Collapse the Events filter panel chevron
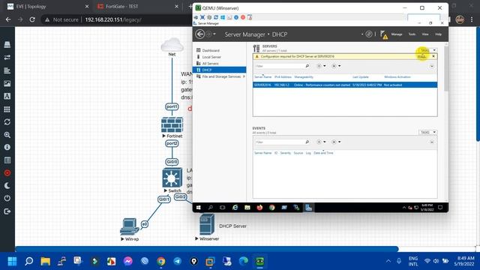 click(x=432, y=142)
